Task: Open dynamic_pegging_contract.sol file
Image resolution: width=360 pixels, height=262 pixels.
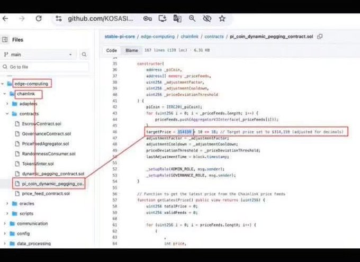Action: [53, 174]
